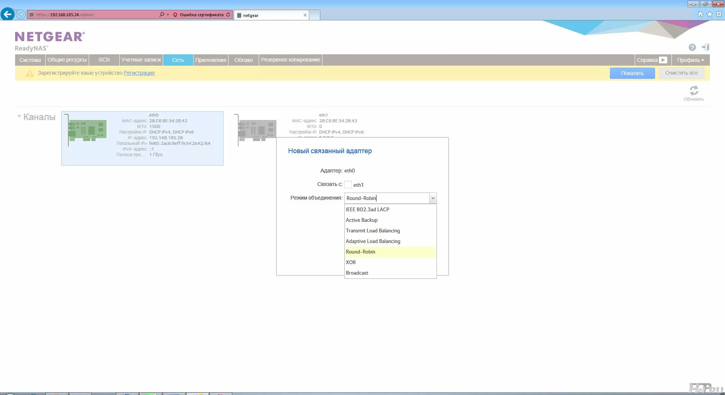Open browser settings gear icon
Image resolution: width=725 pixels, height=395 pixels.
[719, 14]
